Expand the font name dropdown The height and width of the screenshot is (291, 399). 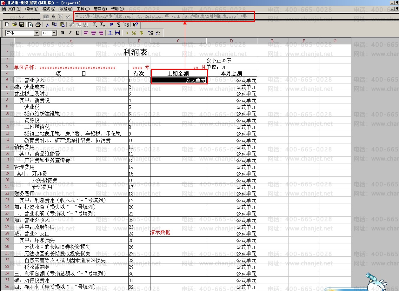pyautogui.click(x=37, y=33)
